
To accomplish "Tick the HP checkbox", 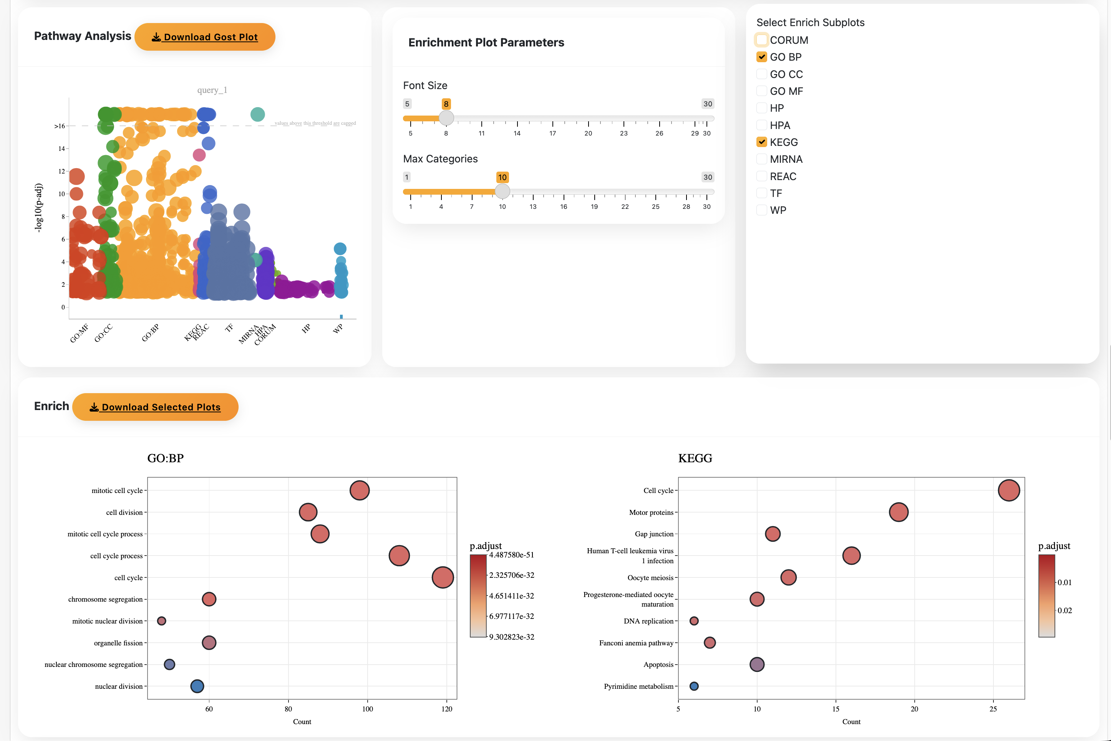I will click(x=761, y=108).
